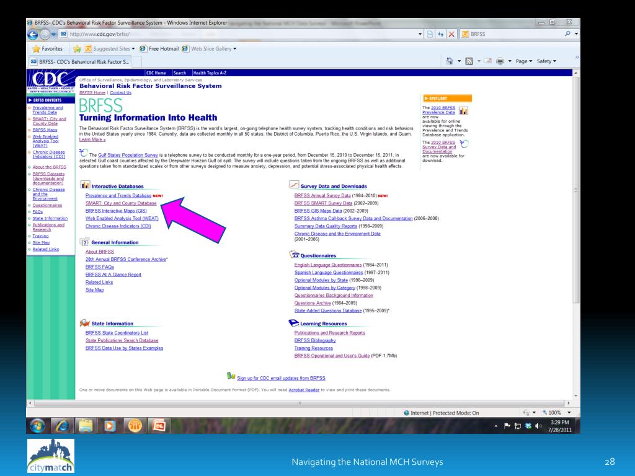The width and height of the screenshot is (635, 476).
Task: Click Health Topics A-Z navigation item
Action: 210,73
